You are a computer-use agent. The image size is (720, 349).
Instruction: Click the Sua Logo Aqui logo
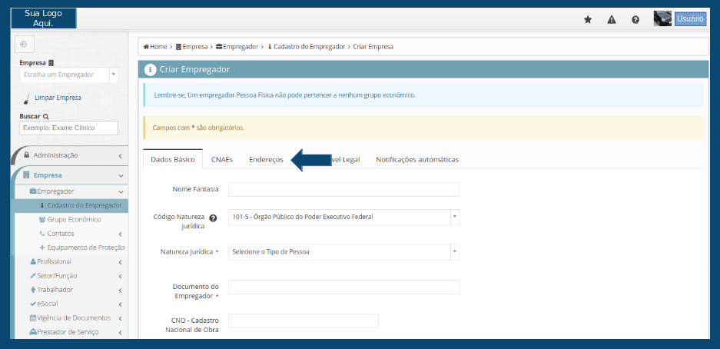click(44, 18)
